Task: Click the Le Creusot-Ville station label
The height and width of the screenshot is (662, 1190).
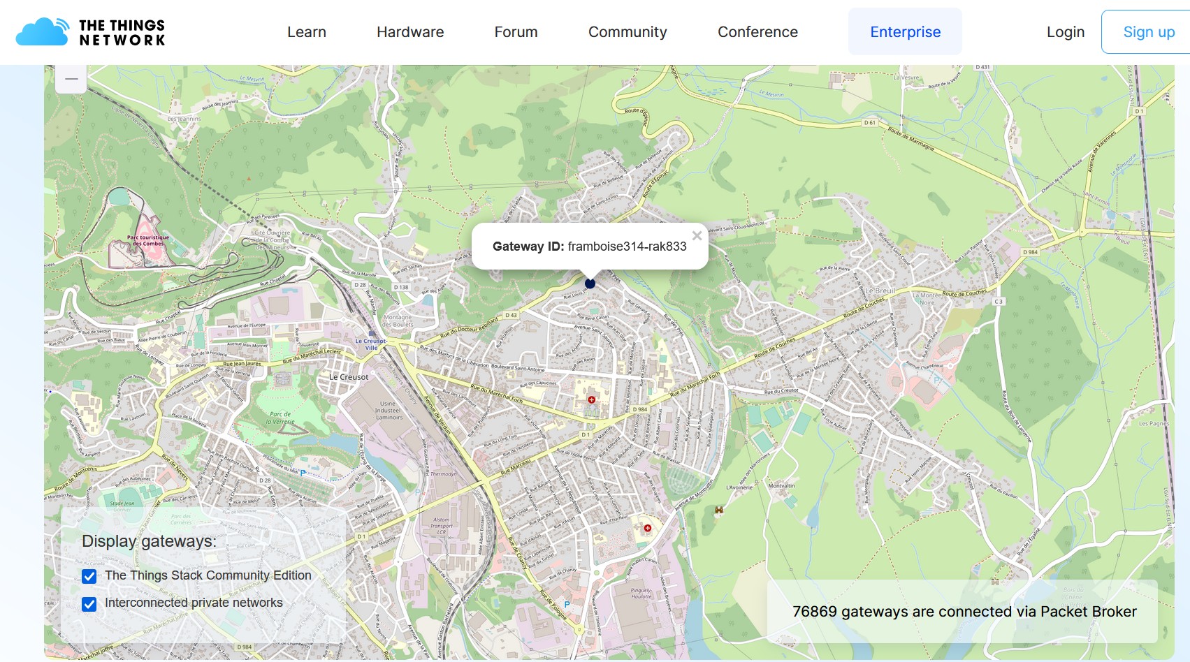Action: point(370,344)
